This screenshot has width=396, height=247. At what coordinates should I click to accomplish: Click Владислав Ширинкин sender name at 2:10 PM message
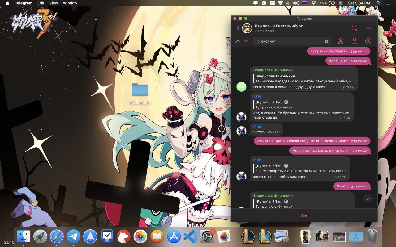click(x=273, y=70)
